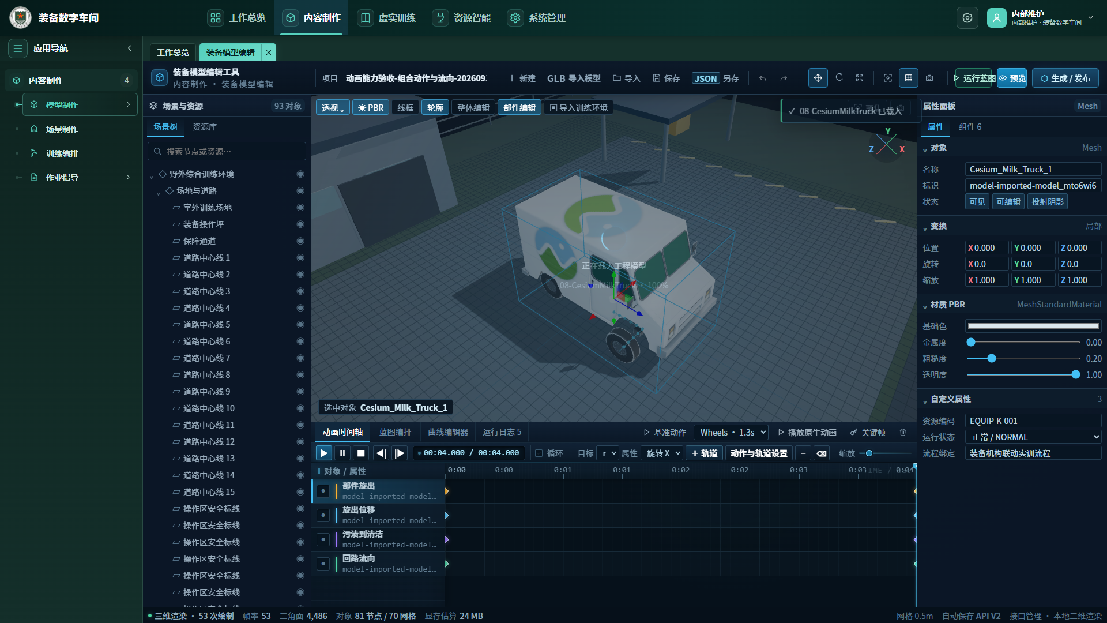Switch to the 资源库 tab

coord(205,127)
